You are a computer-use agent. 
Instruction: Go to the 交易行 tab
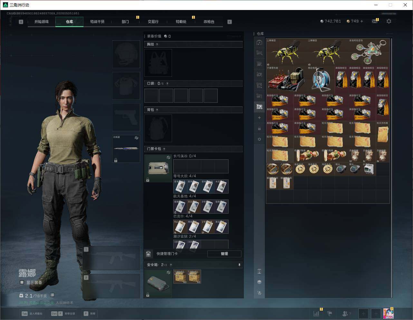153,22
